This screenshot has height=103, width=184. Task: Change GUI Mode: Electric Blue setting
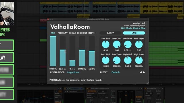[x=133, y=28]
